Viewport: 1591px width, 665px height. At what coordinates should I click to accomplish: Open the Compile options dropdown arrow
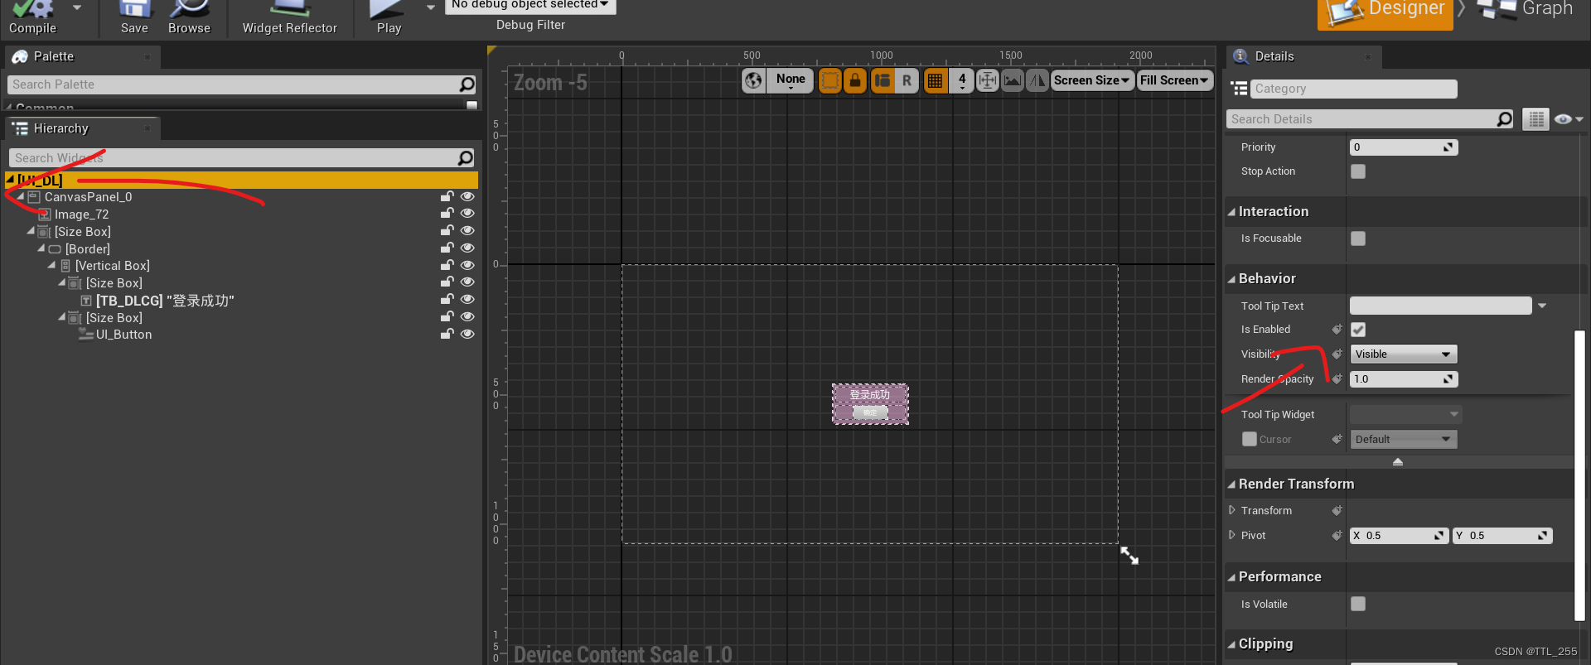pos(77,7)
